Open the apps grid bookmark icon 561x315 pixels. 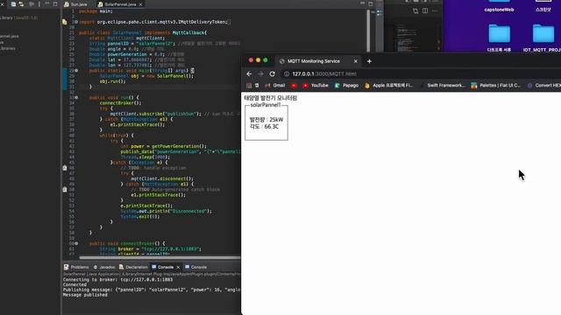coord(249,86)
